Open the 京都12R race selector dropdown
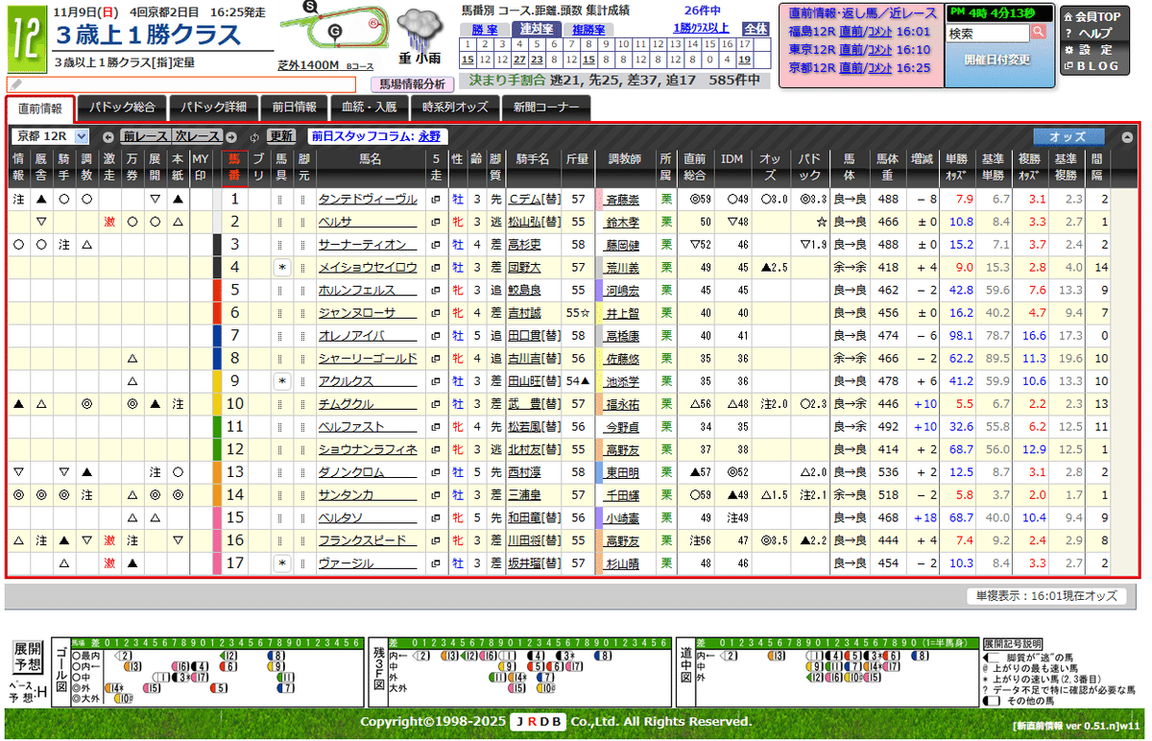Screen dimensions: 1152x741 (81, 137)
